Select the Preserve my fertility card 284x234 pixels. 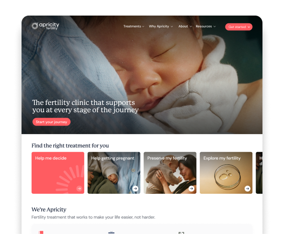coord(170,173)
